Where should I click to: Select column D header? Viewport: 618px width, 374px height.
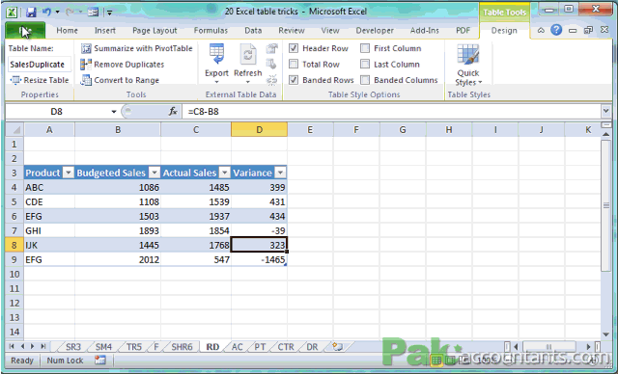pyautogui.click(x=259, y=129)
